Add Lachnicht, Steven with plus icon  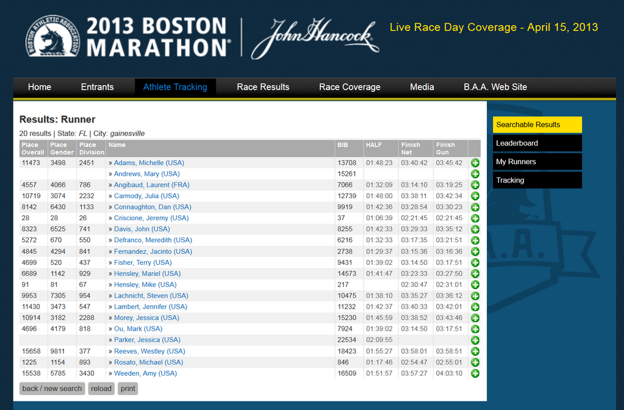(x=475, y=296)
